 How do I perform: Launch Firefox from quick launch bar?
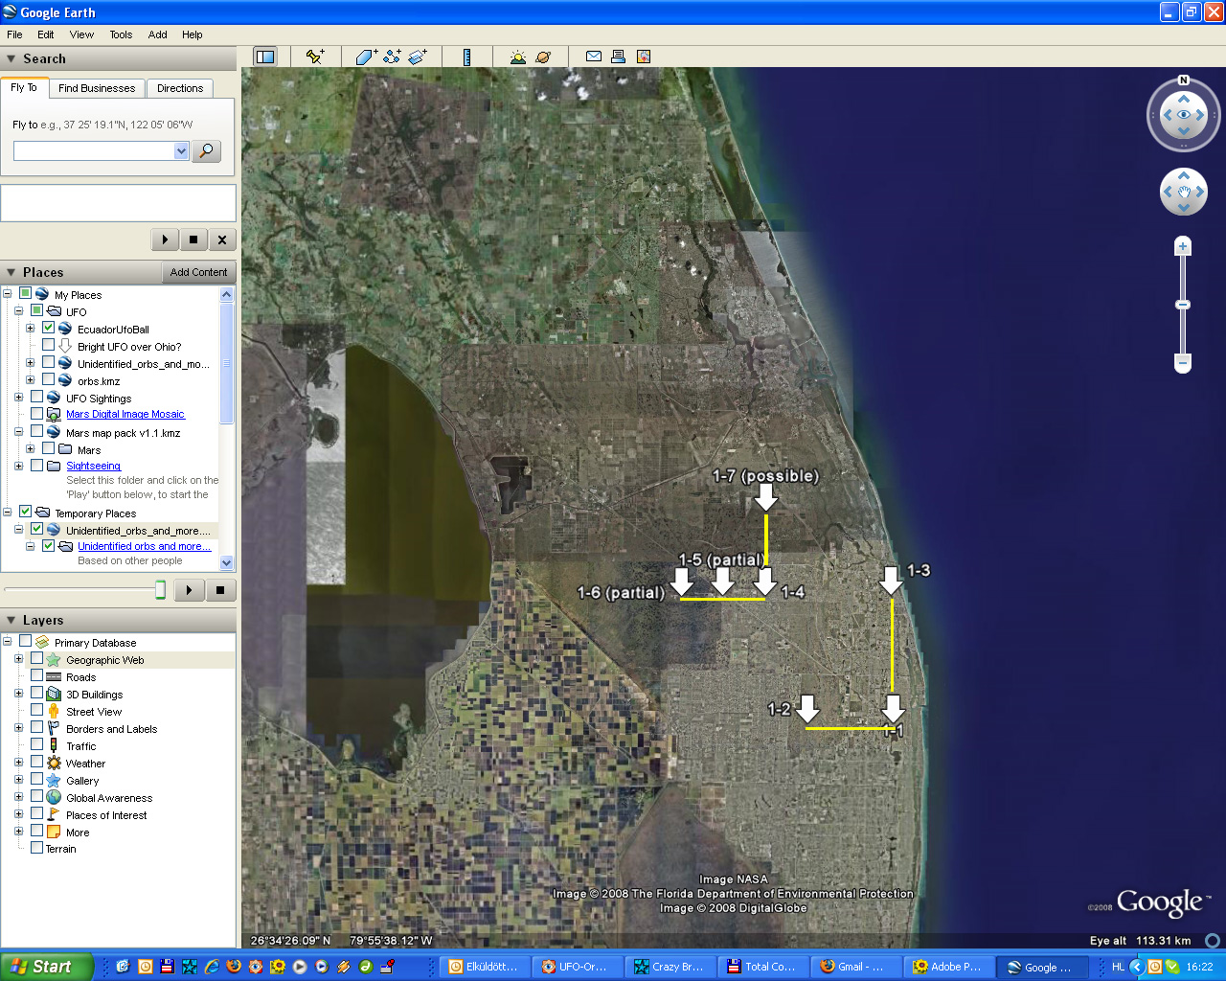[x=234, y=967]
